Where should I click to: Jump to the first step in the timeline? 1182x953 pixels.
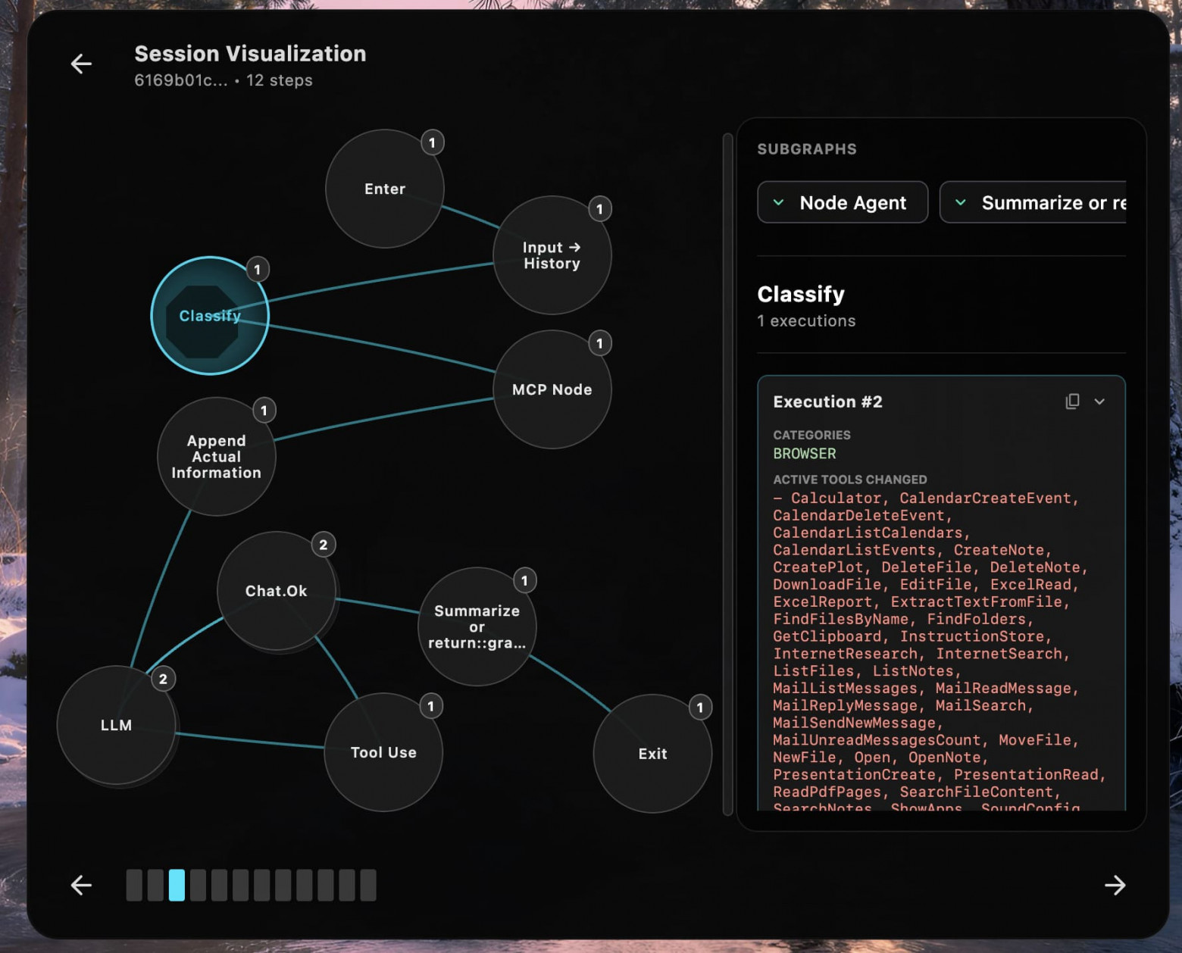coord(134,885)
